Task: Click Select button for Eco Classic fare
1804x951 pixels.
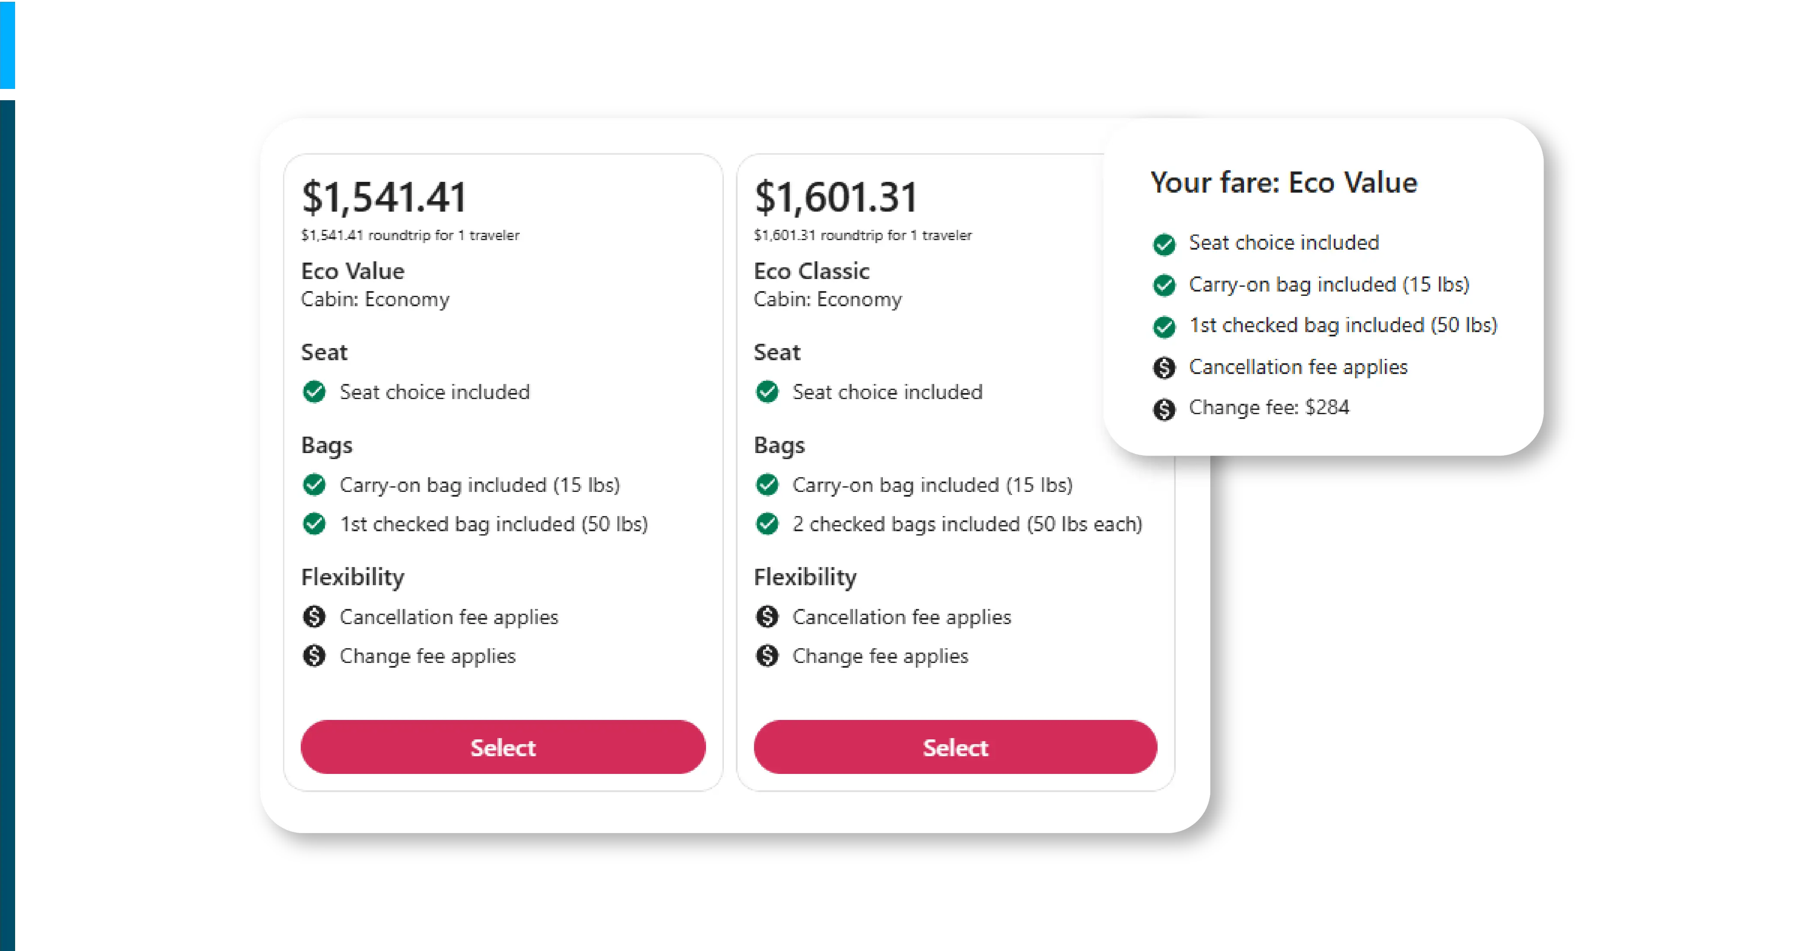Action: 954,747
